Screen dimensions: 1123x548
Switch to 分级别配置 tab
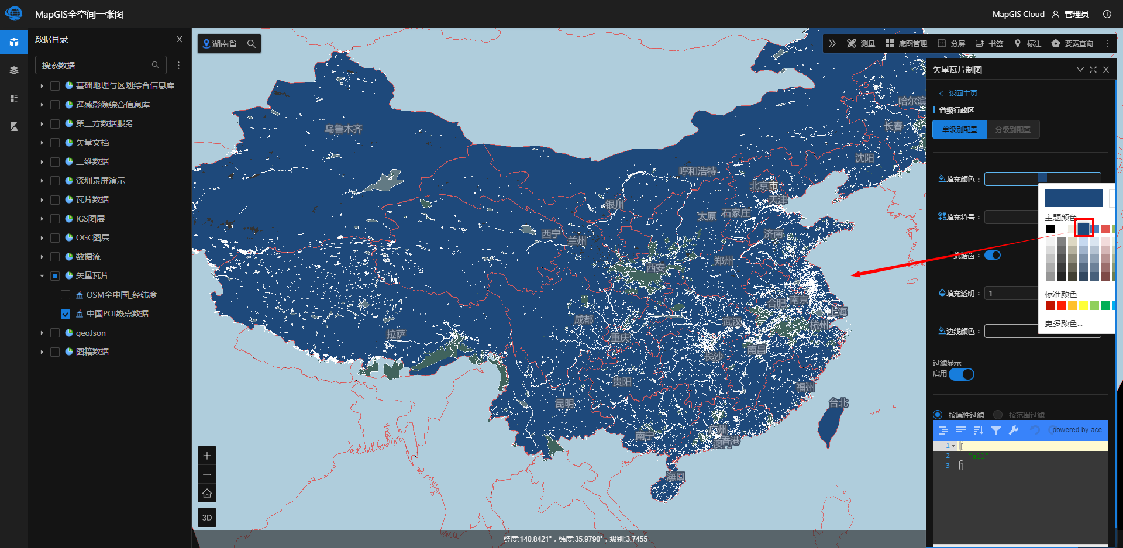coord(1013,129)
